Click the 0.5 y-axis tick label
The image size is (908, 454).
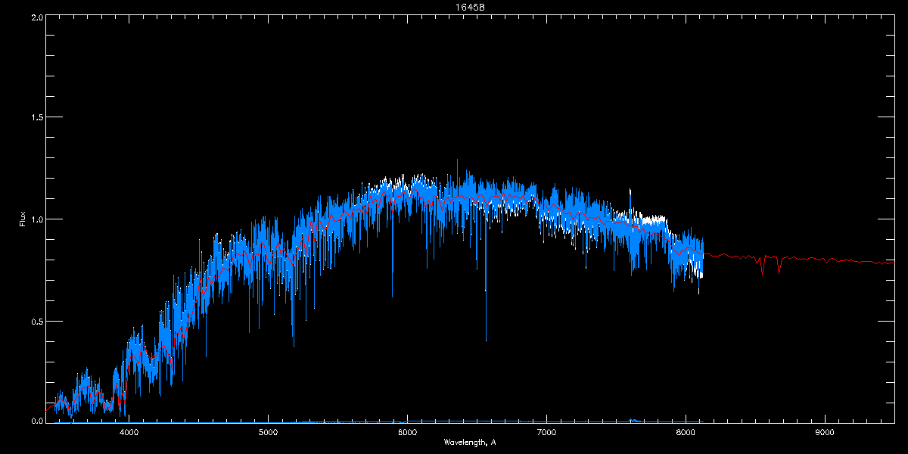pyautogui.click(x=36, y=321)
